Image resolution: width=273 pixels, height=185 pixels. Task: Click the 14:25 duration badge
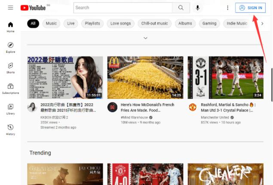tap(177, 95)
